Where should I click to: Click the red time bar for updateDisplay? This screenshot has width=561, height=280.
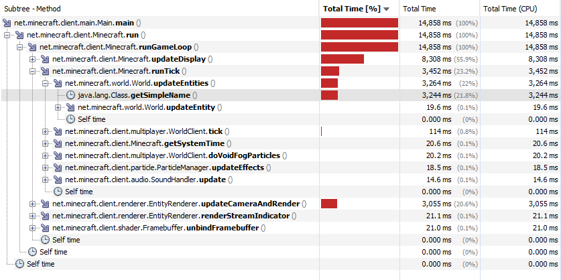[342, 59]
